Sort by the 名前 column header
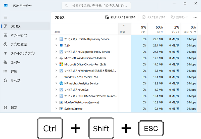This screenshot has height=139, width=201. [85, 29]
